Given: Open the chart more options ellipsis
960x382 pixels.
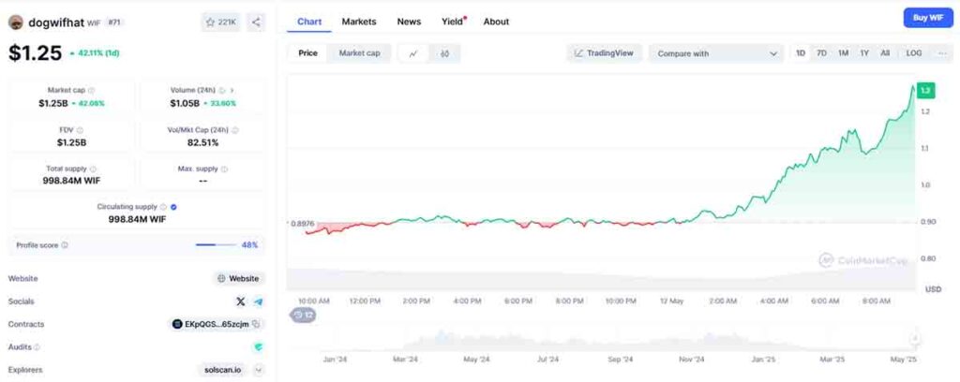Looking at the screenshot, I should tap(942, 53).
